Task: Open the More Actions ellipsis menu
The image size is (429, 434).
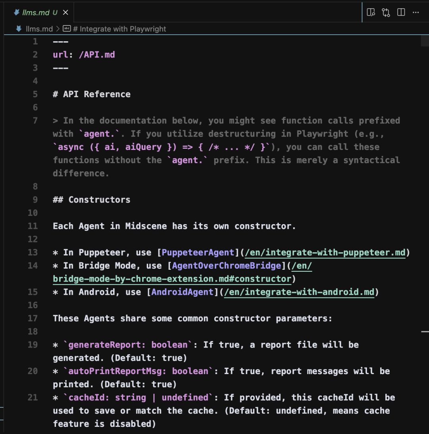Action: coord(415,12)
